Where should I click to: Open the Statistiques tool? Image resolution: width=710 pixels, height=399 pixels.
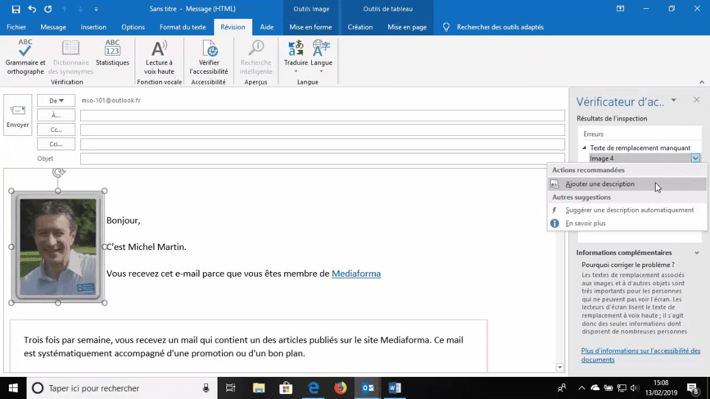pyautogui.click(x=112, y=56)
